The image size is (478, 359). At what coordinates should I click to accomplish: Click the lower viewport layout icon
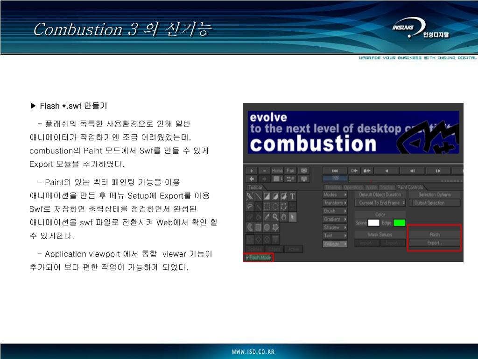[x=304, y=179]
